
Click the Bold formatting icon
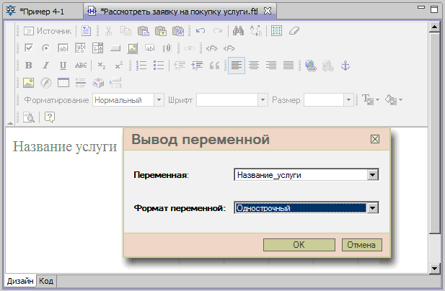[x=29, y=66]
